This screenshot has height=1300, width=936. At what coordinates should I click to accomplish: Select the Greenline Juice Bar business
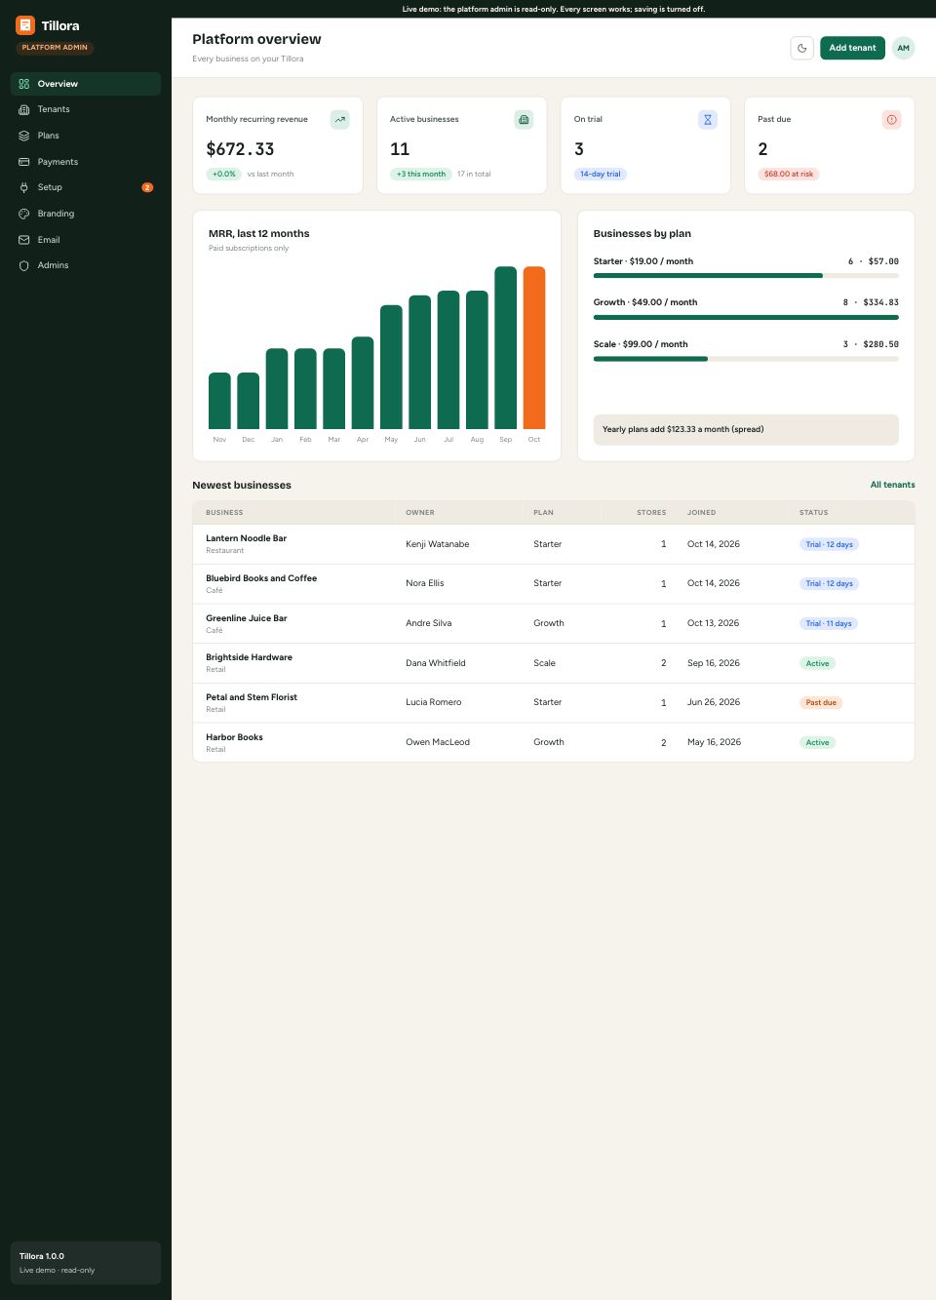554,623
